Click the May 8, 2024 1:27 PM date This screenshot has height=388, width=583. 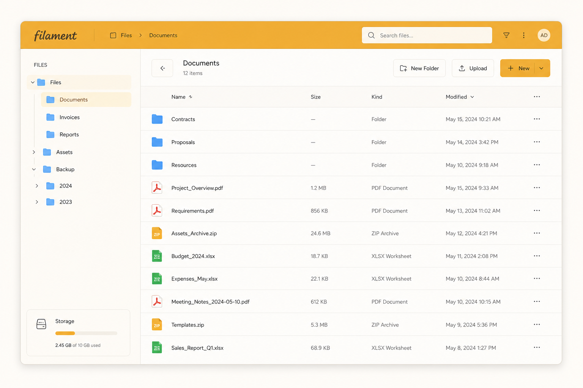pyautogui.click(x=471, y=348)
